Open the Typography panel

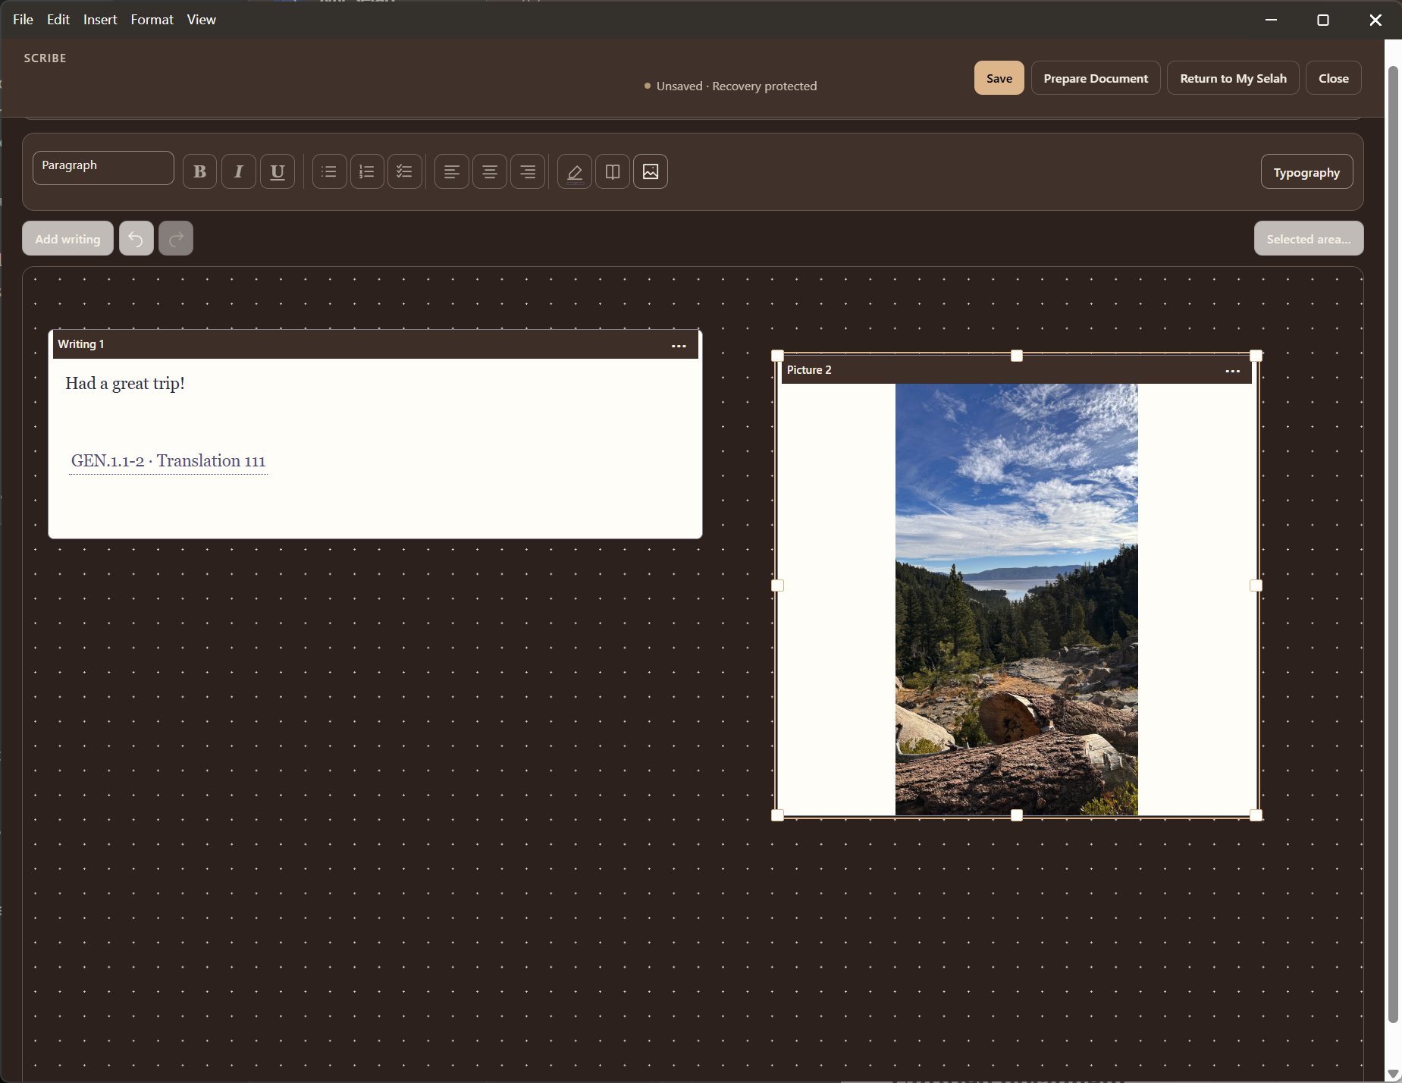click(1306, 172)
